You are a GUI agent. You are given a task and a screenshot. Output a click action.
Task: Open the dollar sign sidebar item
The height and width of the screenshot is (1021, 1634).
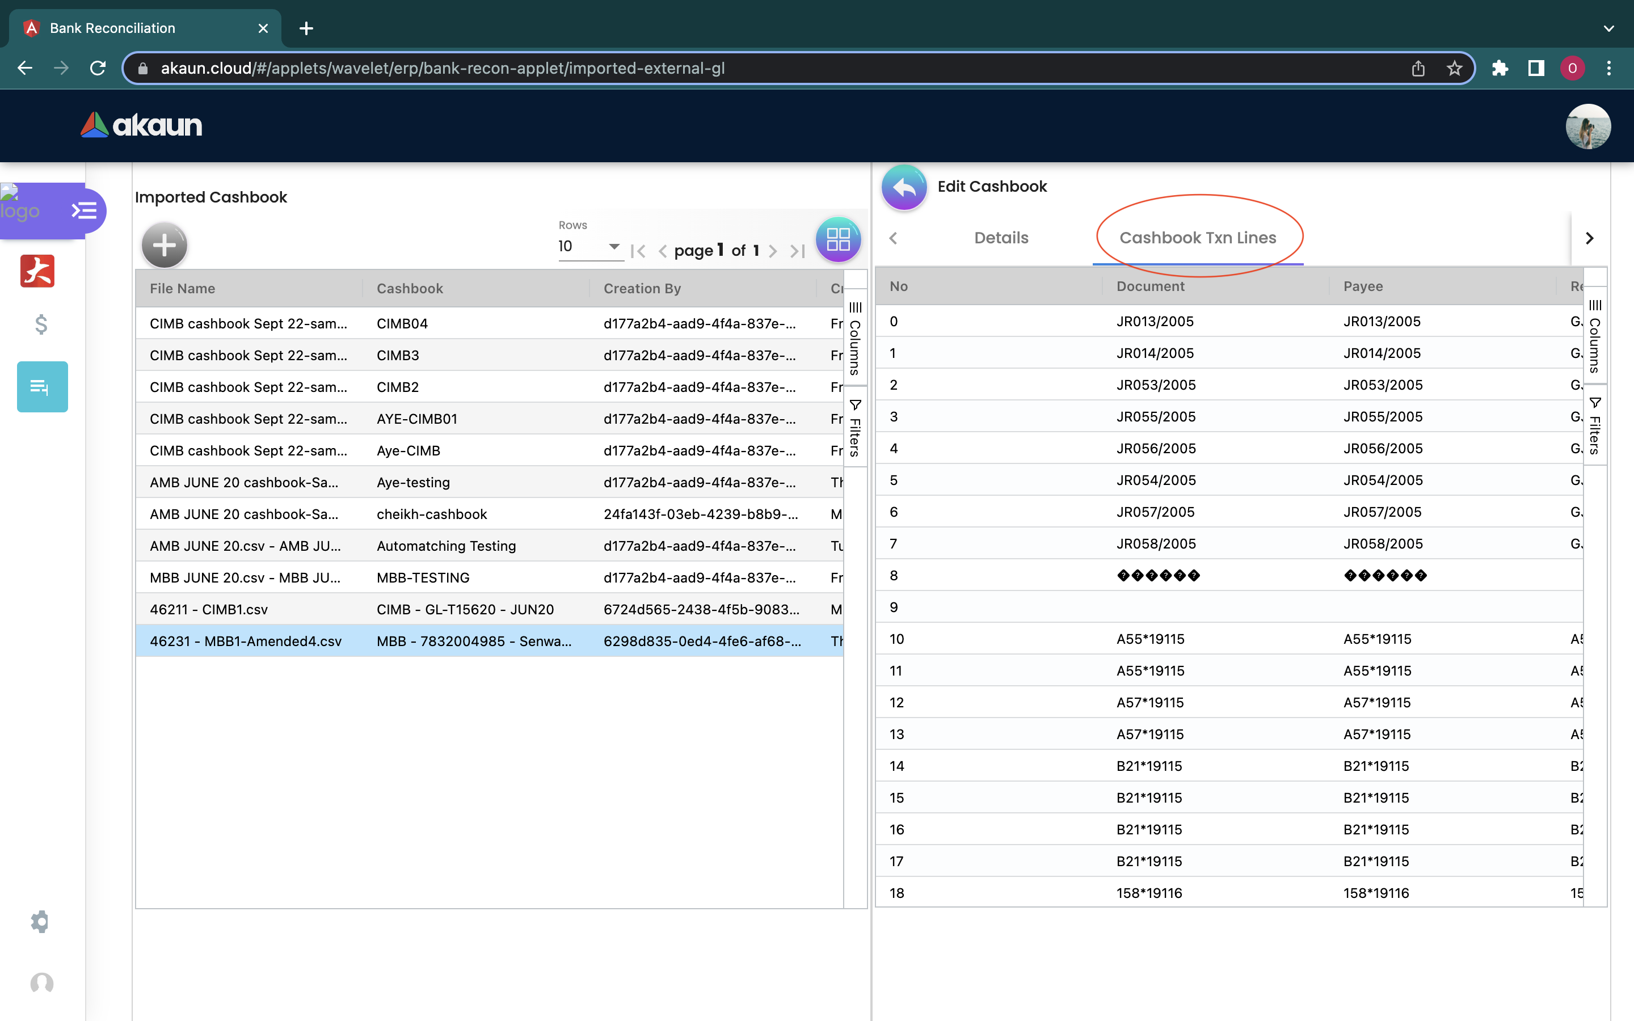(x=41, y=325)
